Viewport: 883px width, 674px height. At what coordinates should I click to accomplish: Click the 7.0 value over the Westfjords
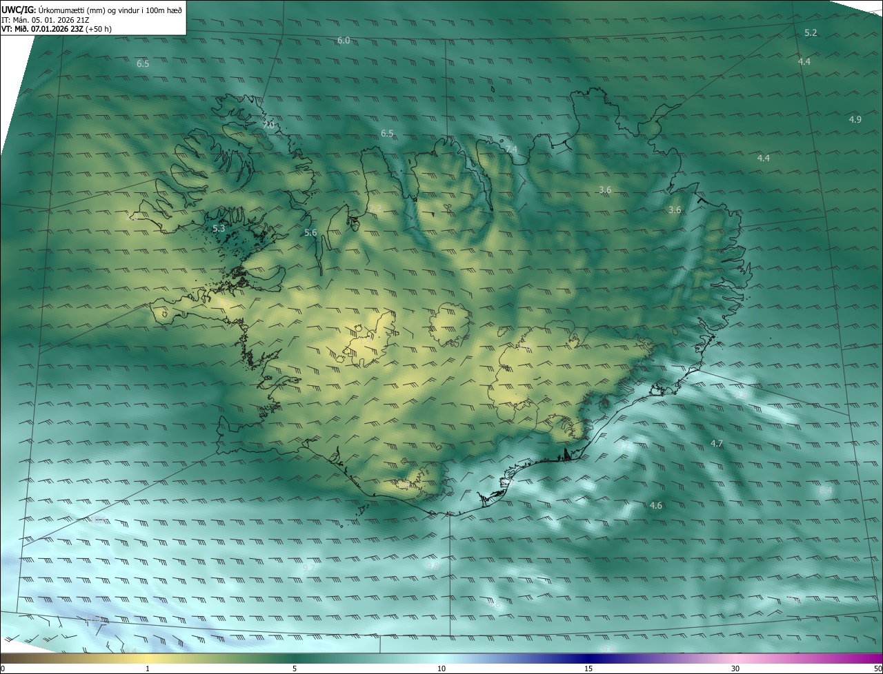(268, 125)
